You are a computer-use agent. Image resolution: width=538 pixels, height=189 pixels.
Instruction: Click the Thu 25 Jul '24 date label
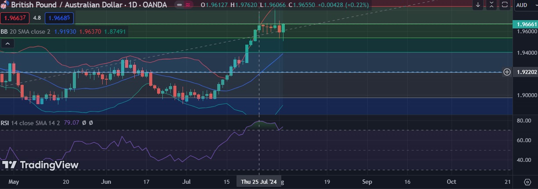tap(259, 182)
